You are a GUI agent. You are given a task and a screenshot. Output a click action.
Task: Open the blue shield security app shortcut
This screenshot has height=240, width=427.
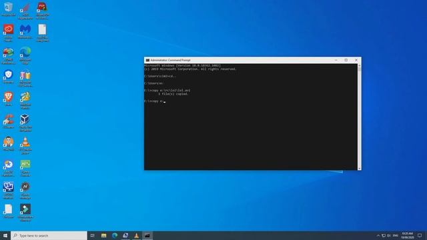[x=8, y=76]
